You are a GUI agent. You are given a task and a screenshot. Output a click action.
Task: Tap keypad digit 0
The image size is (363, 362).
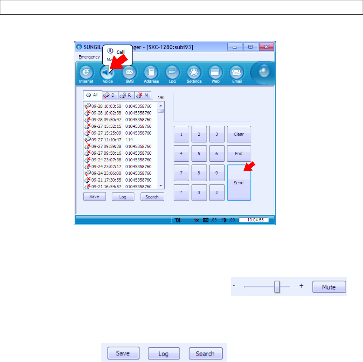199,192
